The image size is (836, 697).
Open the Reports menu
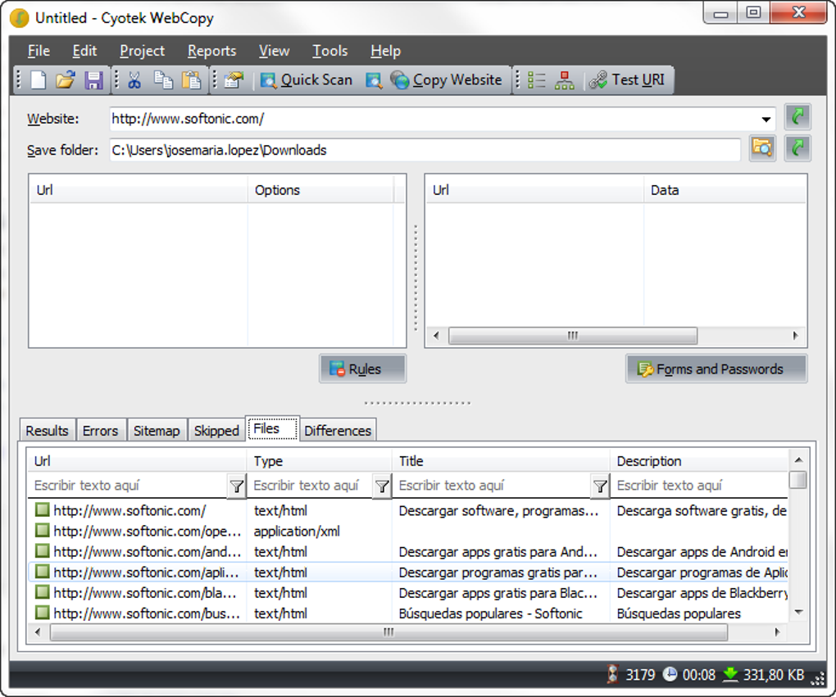point(211,51)
